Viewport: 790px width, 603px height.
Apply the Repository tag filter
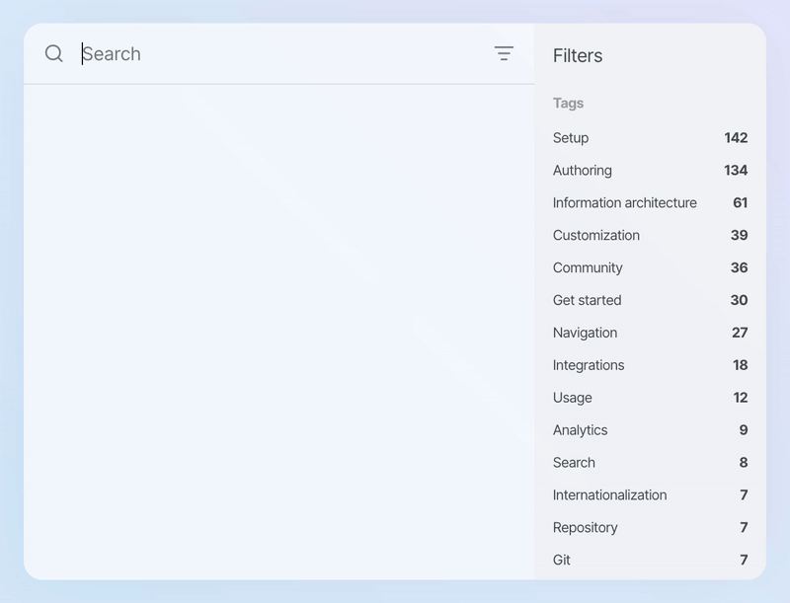tap(586, 529)
